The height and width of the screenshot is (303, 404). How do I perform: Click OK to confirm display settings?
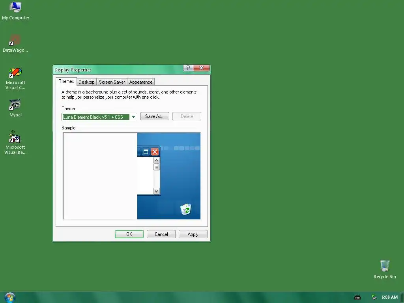coord(129,234)
